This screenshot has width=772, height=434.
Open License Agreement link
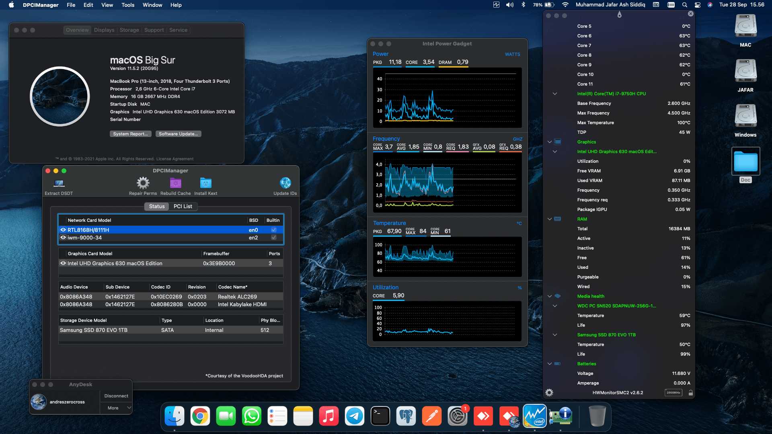tap(175, 159)
